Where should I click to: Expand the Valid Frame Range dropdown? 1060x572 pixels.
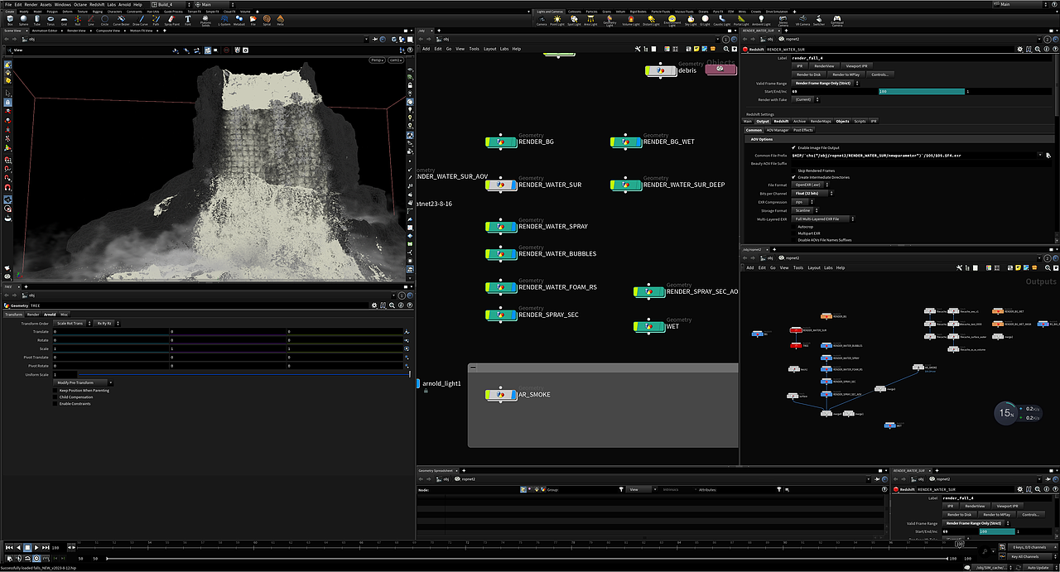[826, 83]
